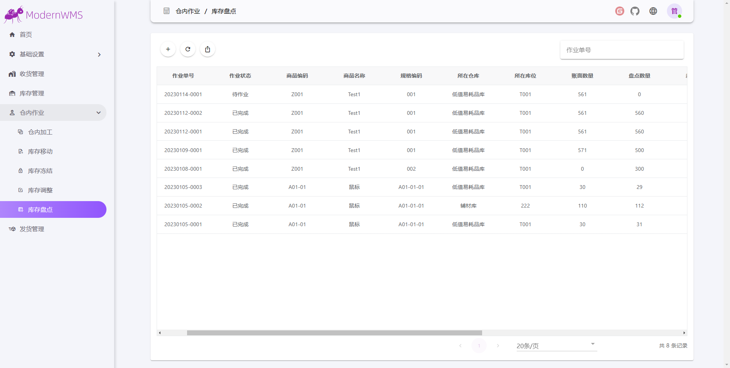Go to 首页 in the sidebar
Viewport: 730px width, 368px height.
(x=26, y=35)
